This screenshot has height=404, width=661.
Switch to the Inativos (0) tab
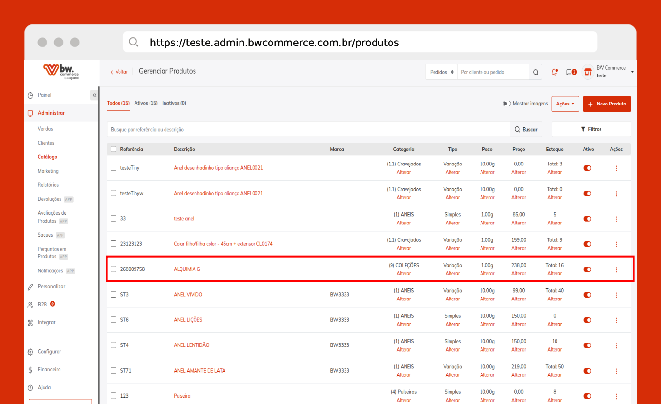click(x=174, y=103)
